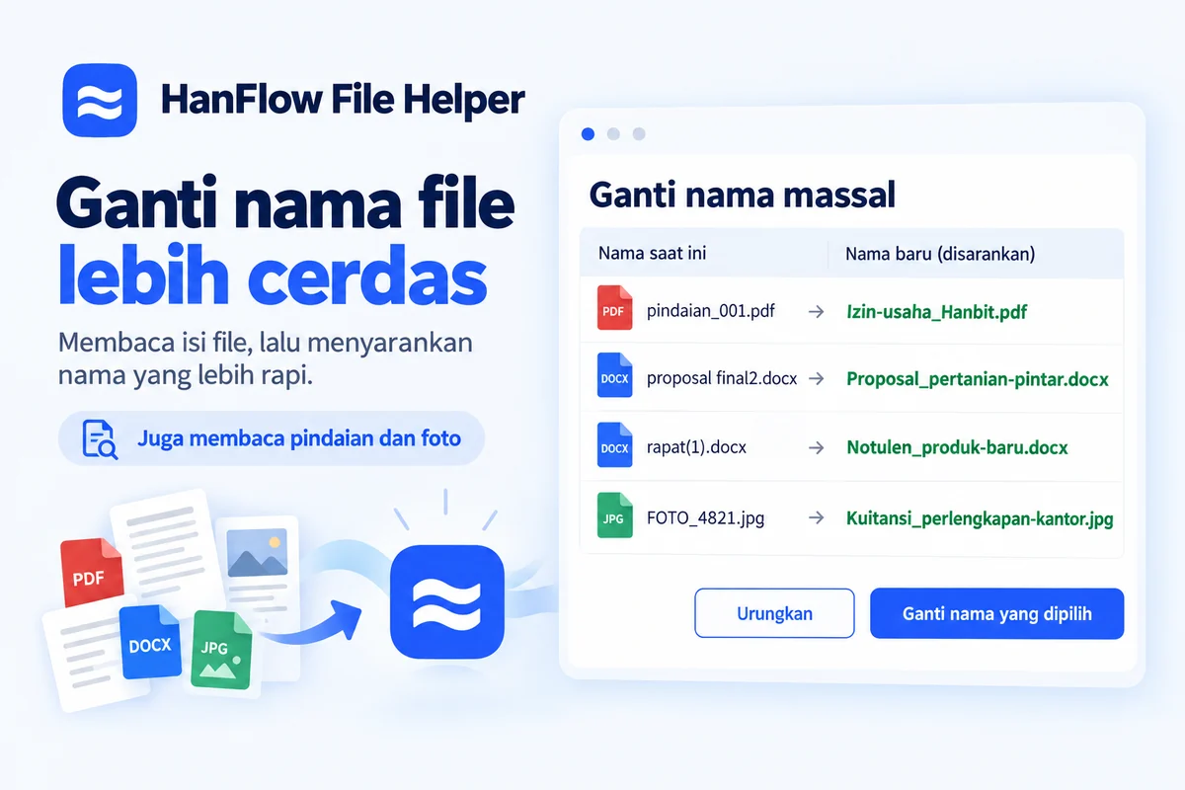Select the large red PDF file illustration
Viewport: 1185px width, 790px height.
(x=92, y=573)
